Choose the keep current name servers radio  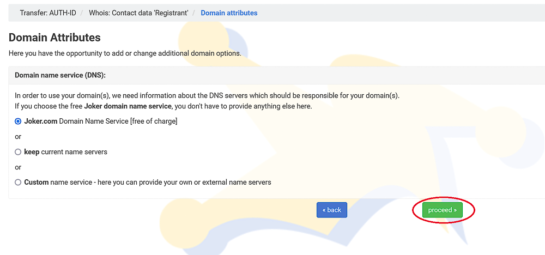point(18,152)
